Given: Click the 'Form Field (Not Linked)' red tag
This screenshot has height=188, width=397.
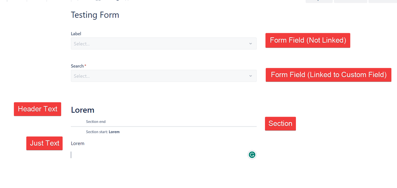Looking at the screenshot, I should (307, 40).
